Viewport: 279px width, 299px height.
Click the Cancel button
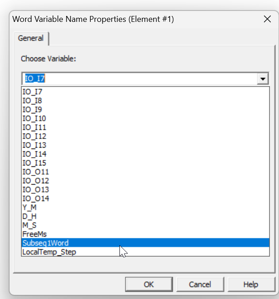(x=200, y=284)
